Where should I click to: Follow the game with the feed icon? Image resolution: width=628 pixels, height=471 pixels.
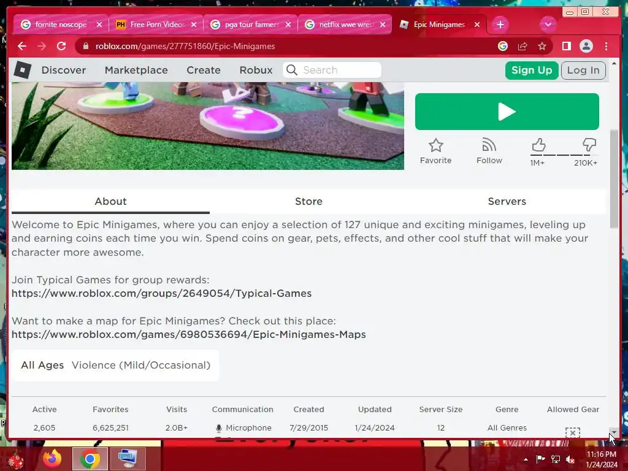click(489, 145)
